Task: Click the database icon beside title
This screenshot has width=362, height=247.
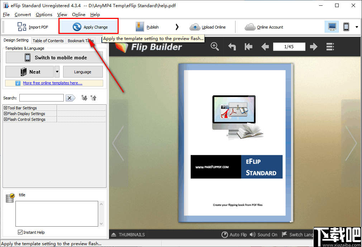Action: 10,198
